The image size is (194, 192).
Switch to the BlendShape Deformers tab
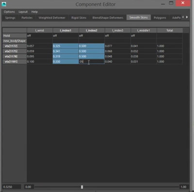click(108, 17)
